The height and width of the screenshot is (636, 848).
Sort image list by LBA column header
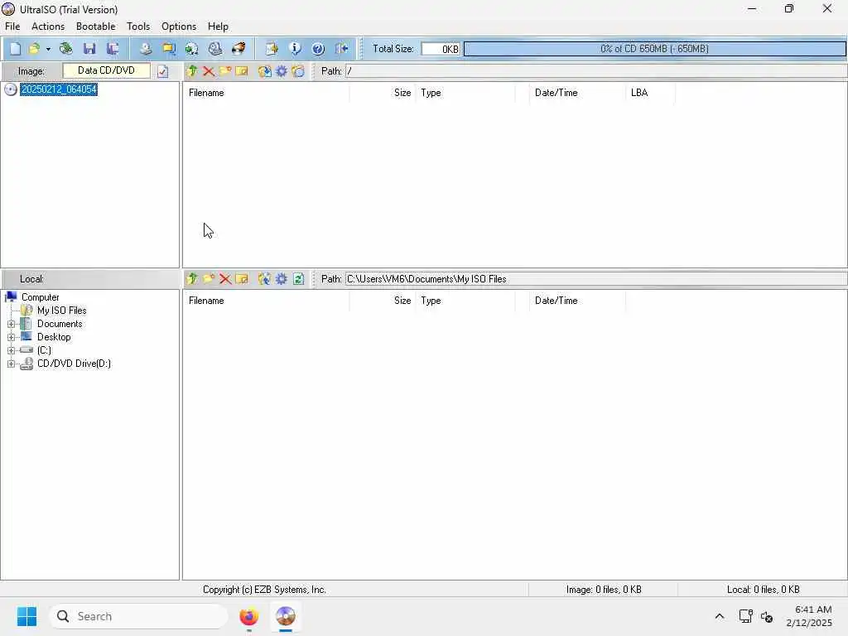tap(651, 93)
